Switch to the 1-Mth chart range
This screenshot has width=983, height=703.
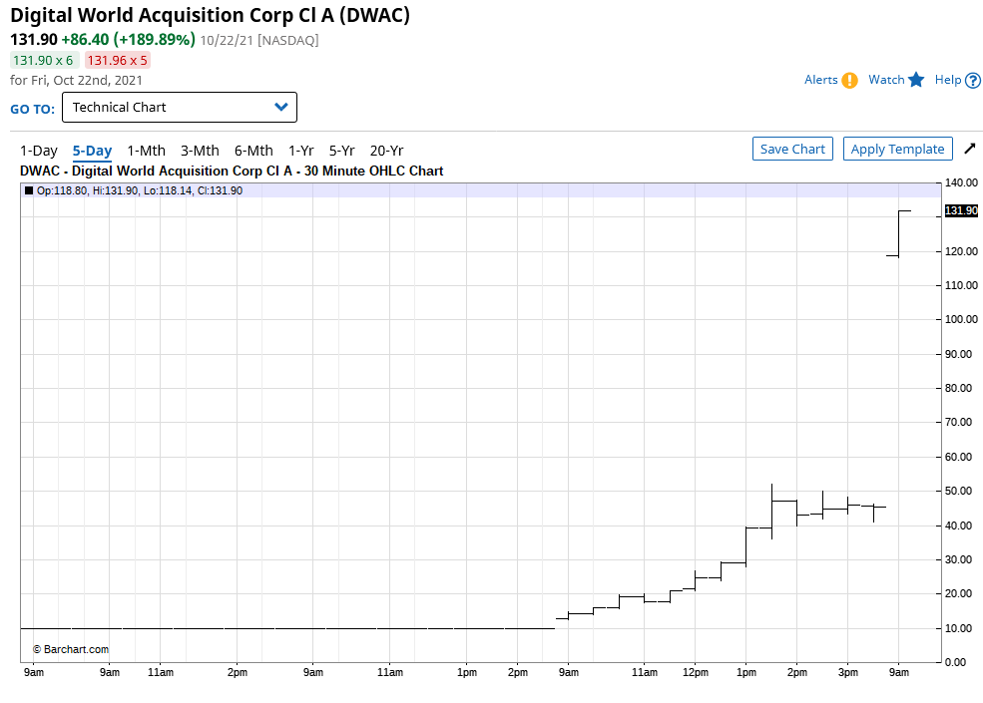pos(146,151)
